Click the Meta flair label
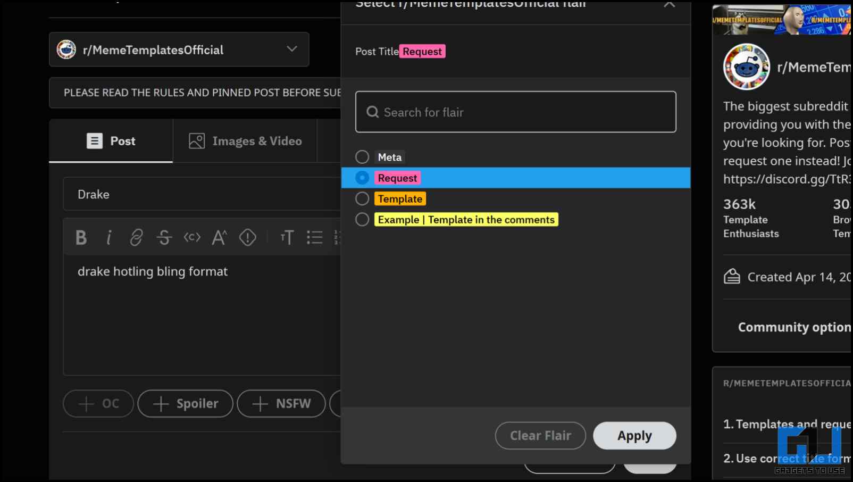 pyautogui.click(x=390, y=157)
